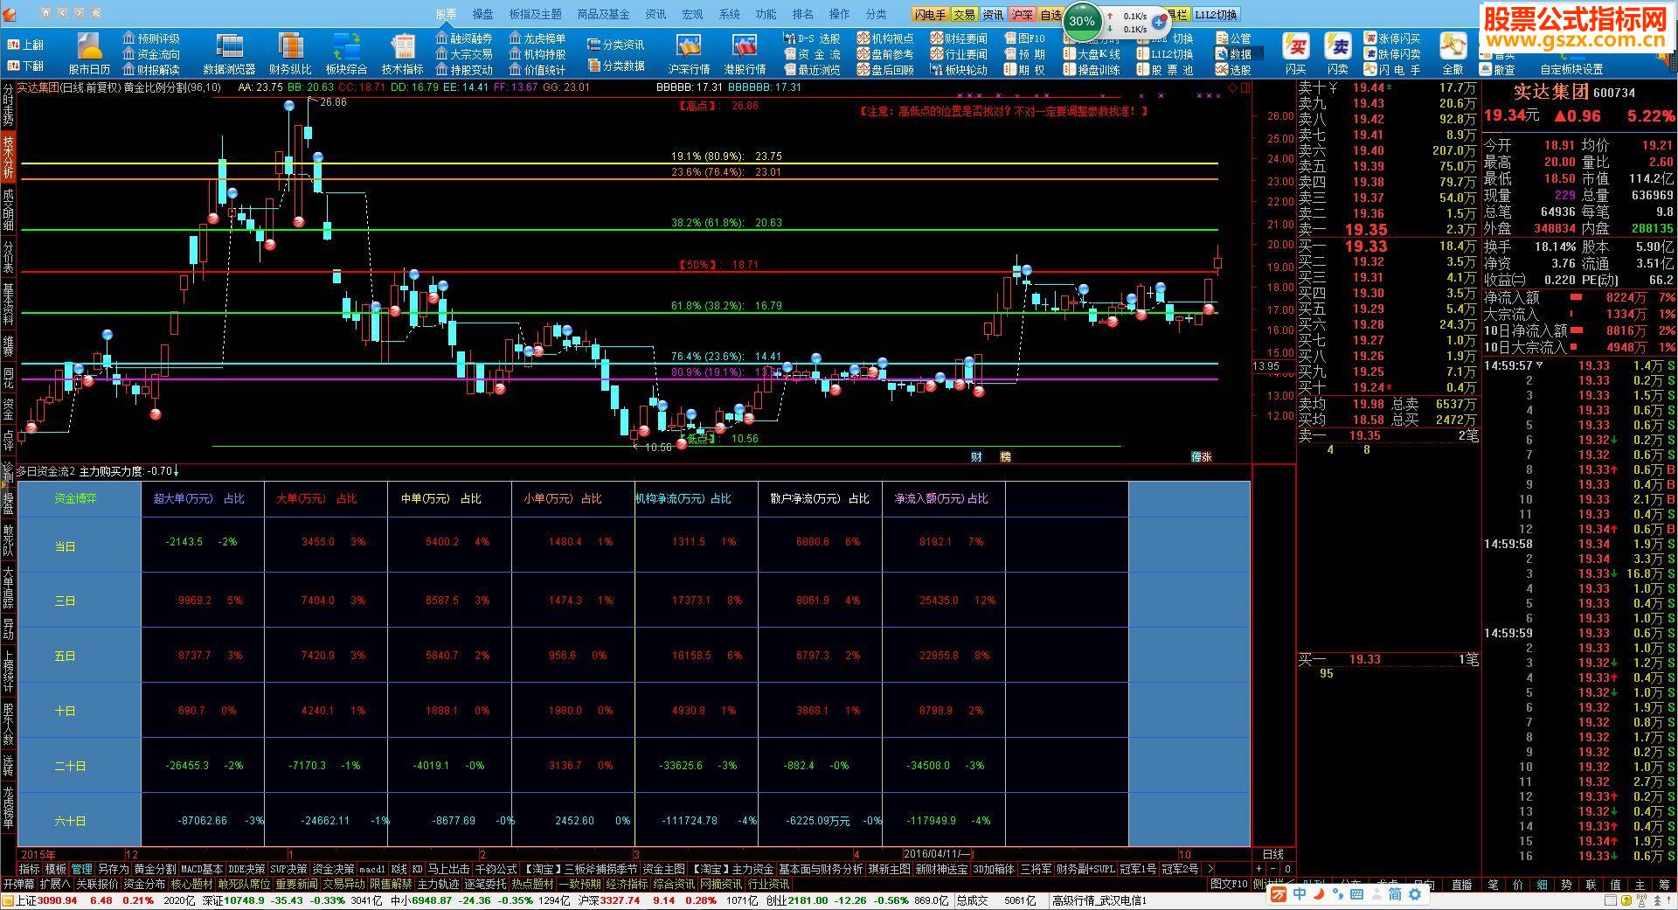This screenshot has width=1678, height=910.
Task: Select the 黄金分割 indicator tab
Action: 154,869
